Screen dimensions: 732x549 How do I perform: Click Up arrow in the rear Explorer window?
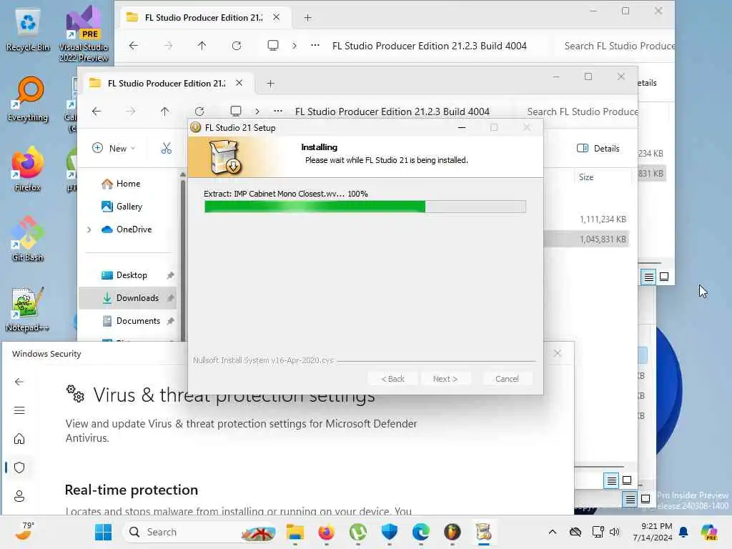[x=202, y=46]
